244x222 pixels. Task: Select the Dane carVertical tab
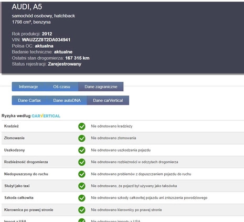(x=108, y=100)
